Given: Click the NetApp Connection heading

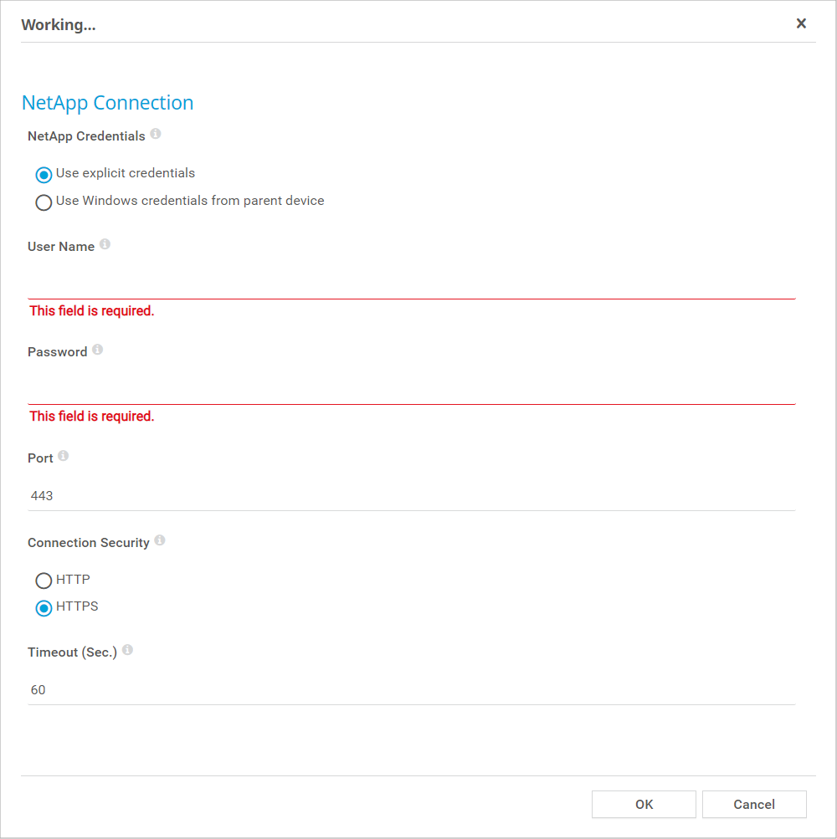Looking at the screenshot, I should [x=107, y=103].
